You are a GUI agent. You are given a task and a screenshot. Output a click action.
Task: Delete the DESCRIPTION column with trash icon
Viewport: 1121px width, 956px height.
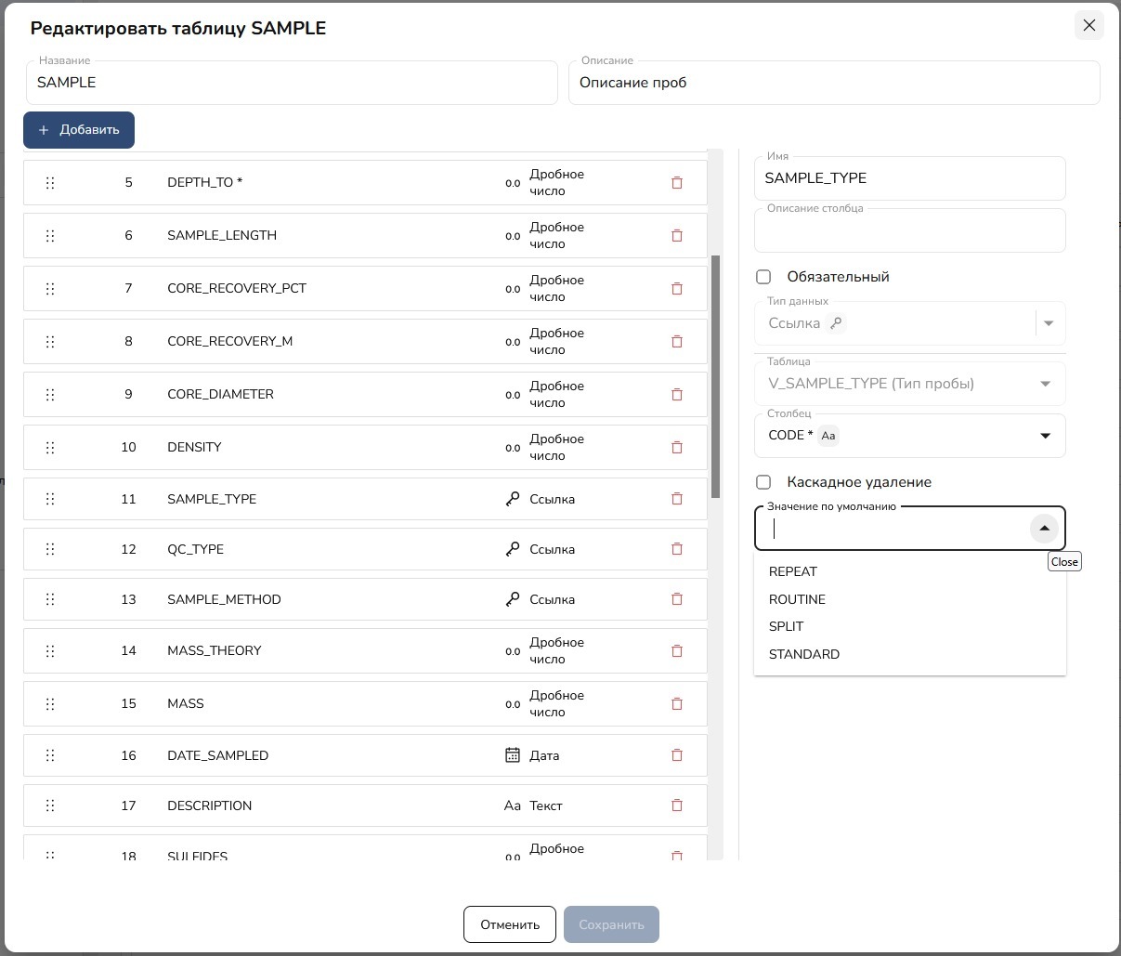click(677, 805)
